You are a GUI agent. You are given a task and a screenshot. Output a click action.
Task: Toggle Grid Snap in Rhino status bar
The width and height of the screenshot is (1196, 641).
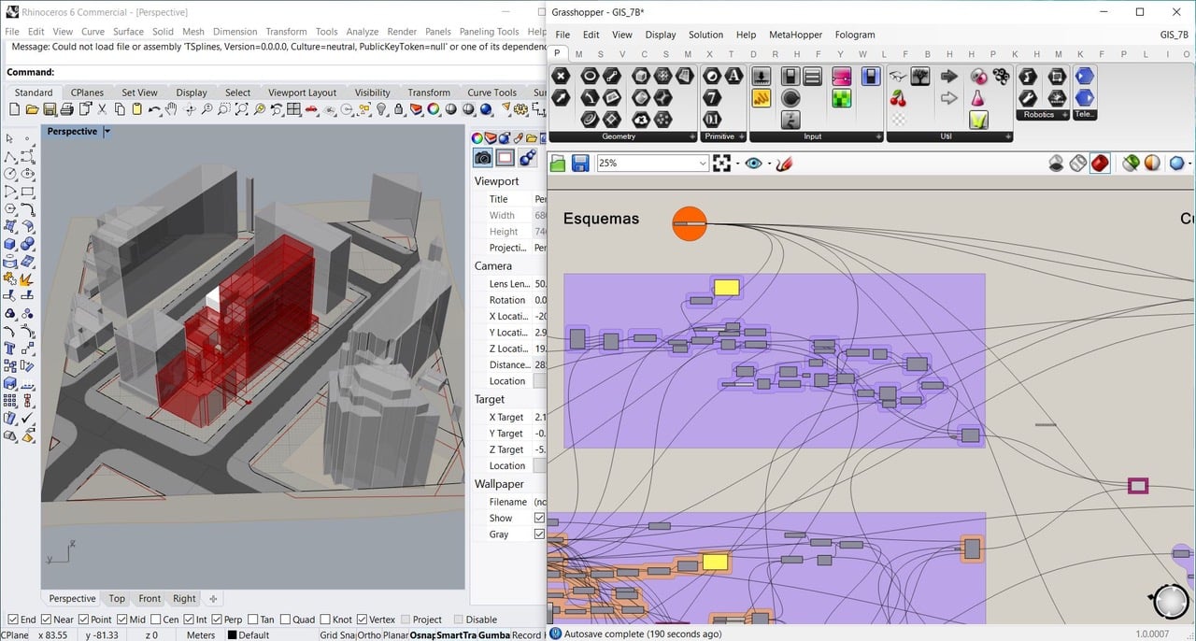pyautogui.click(x=337, y=634)
